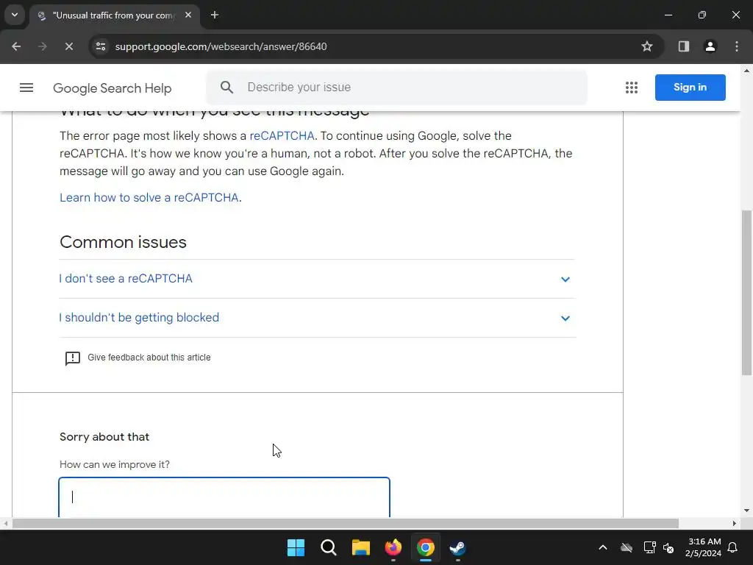Image resolution: width=753 pixels, height=565 pixels.
Task: Click the Sign in button
Action: pyautogui.click(x=690, y=88)
